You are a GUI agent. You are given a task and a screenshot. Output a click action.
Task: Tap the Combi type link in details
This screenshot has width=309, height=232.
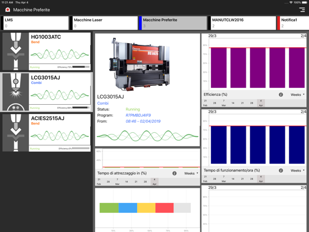click(103, 103)
